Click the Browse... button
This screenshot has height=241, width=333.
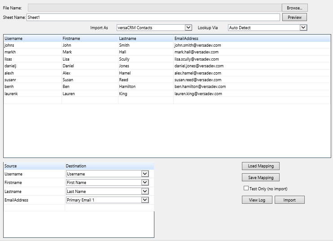pyautogui.click(x=294, y=8)
